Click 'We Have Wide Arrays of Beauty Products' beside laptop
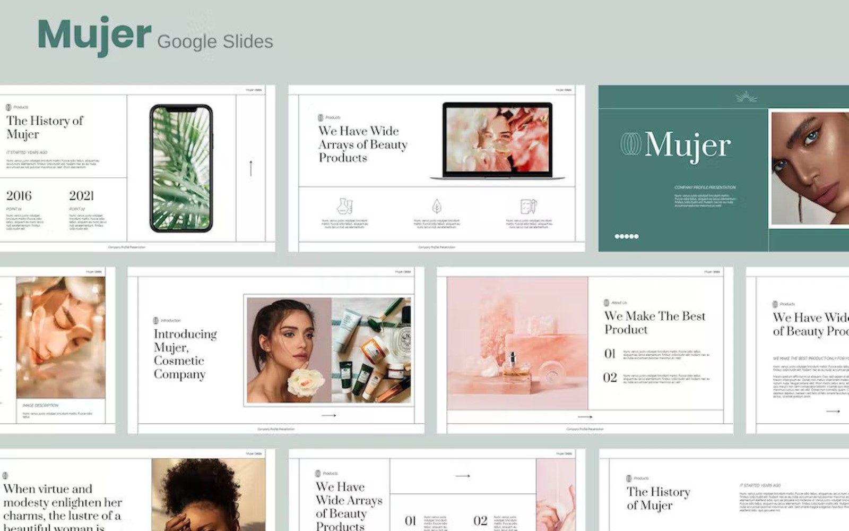Screen dimensions: 849x531 coord(363,144)
